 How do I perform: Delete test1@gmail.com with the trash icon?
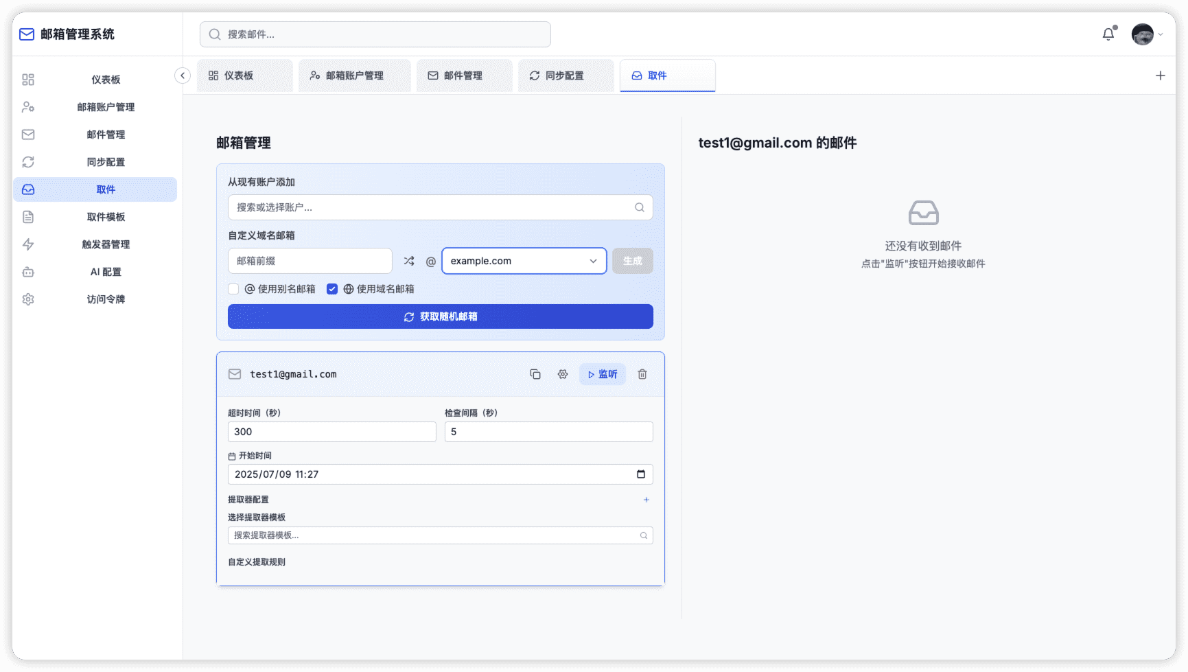pyautogui.click(x=642, y=374)
